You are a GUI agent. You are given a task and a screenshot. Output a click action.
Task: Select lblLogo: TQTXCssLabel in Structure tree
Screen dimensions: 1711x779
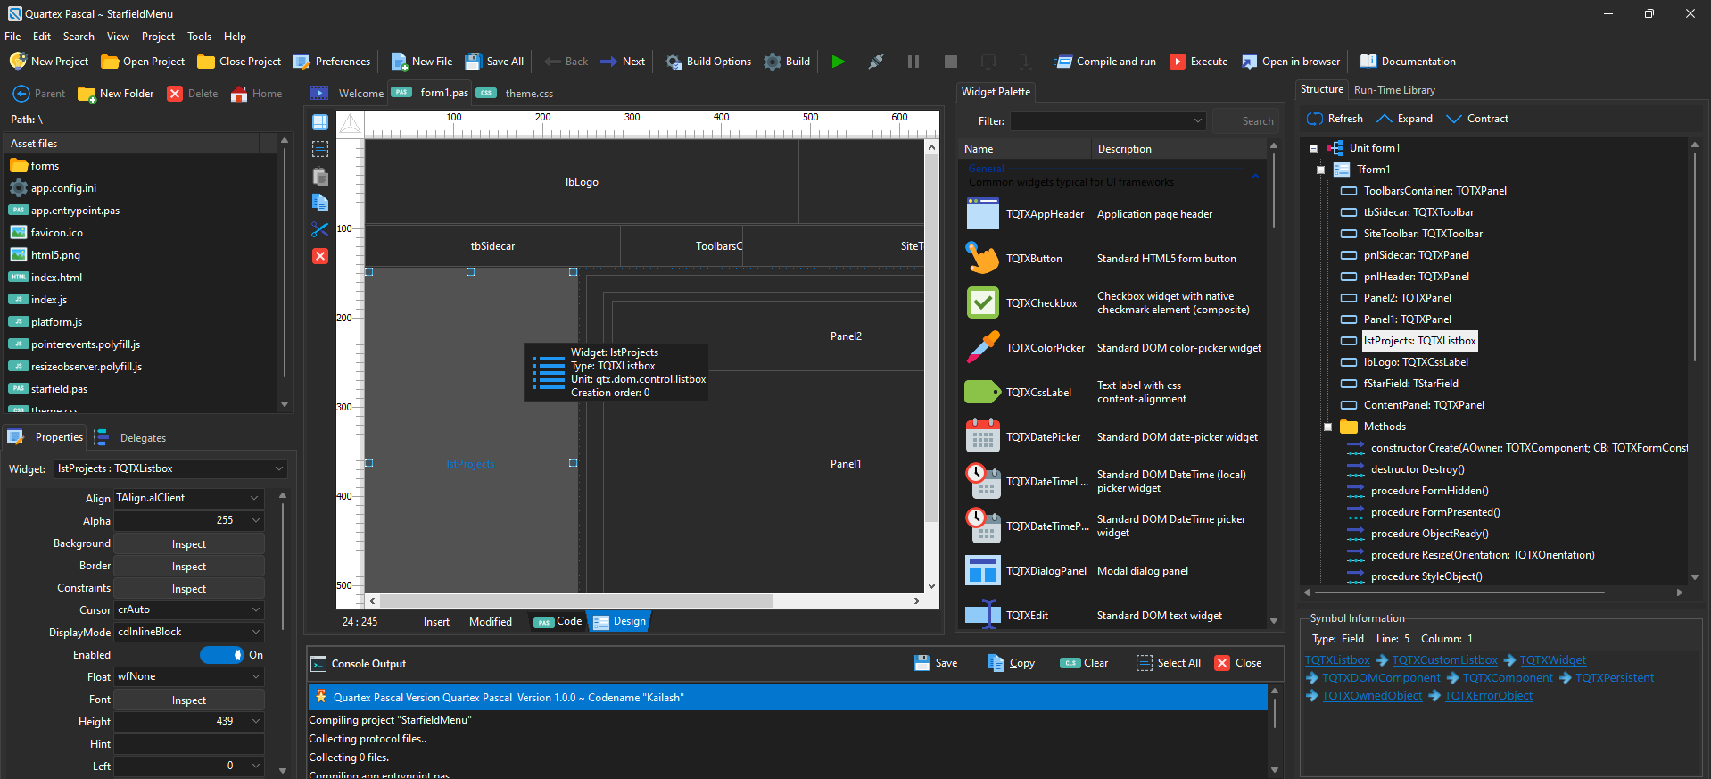(1415, 362)
